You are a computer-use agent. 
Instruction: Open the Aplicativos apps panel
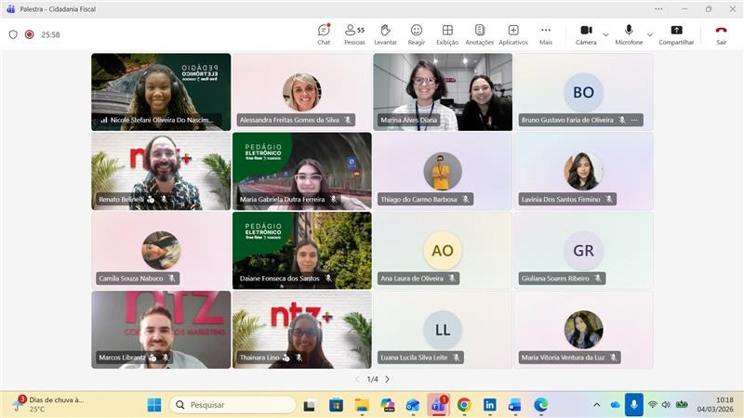513,34
